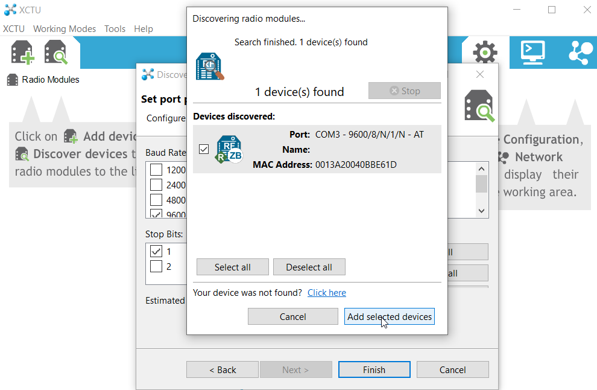This screenshot has height=390, width=597.
Task: Click Cancel in the Discover wizard
Action: [452, 369]
